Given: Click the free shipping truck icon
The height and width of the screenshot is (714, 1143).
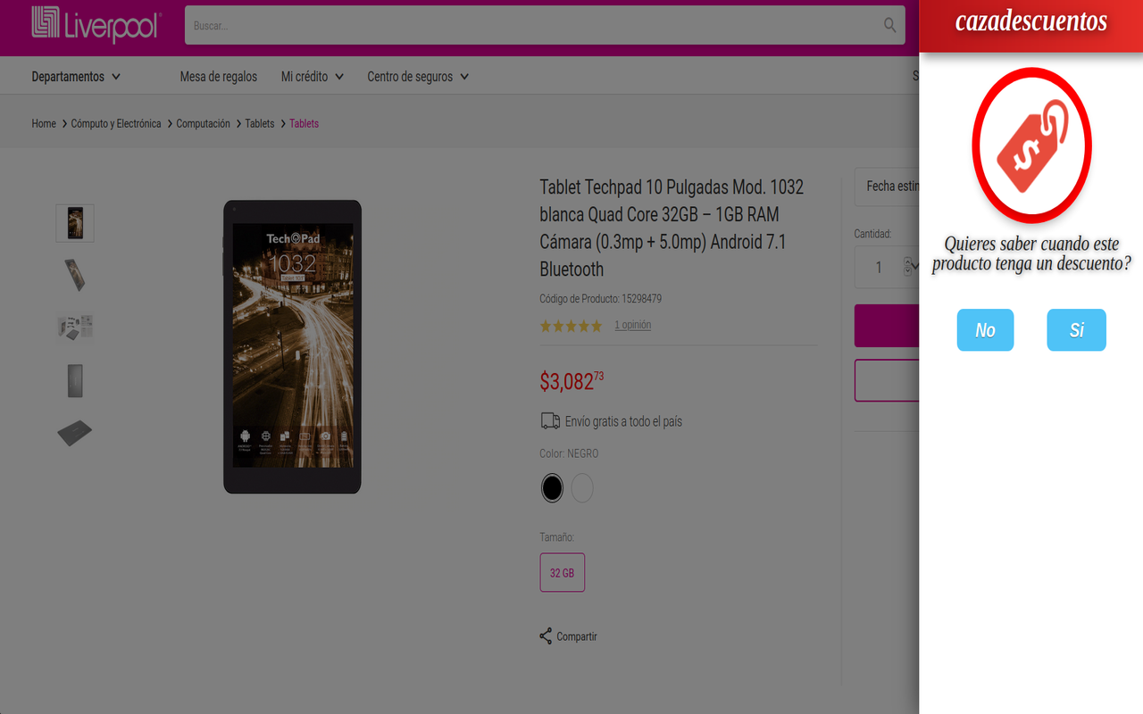Looking at the screenshot, I should click(x=550, y=421).
